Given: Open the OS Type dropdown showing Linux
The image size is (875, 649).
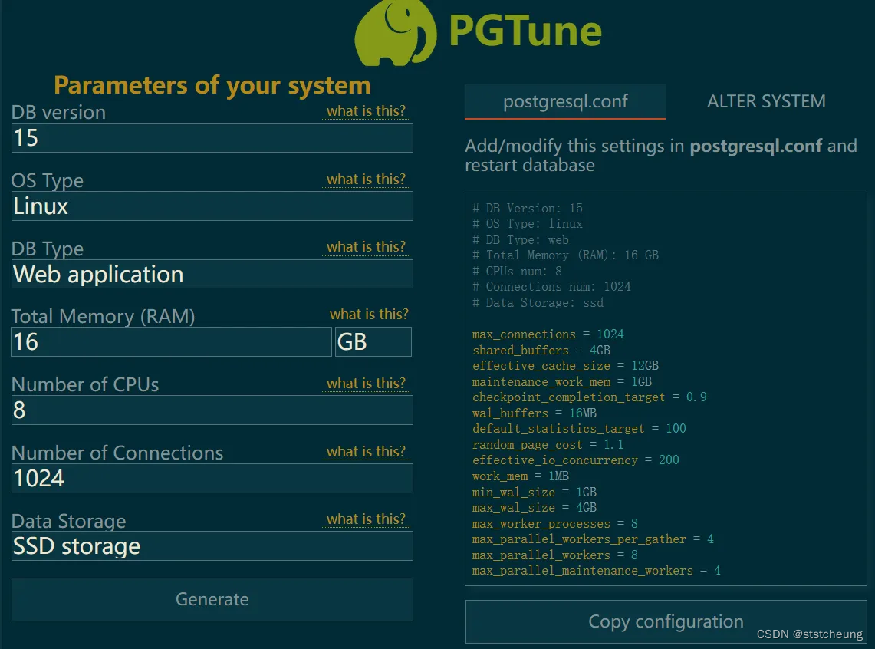Looking at the screenshot, I should pyautogui.click(x=212, y=206).
